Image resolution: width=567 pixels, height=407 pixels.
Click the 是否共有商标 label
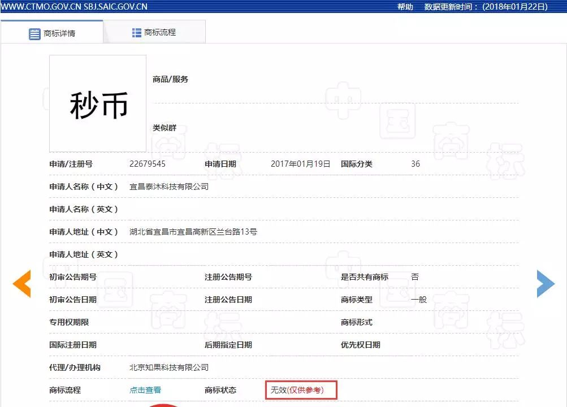point(365,277)
